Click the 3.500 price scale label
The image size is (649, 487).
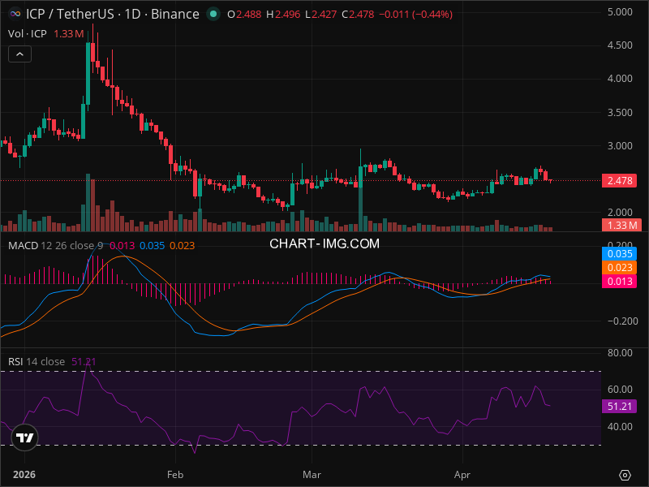620,113
